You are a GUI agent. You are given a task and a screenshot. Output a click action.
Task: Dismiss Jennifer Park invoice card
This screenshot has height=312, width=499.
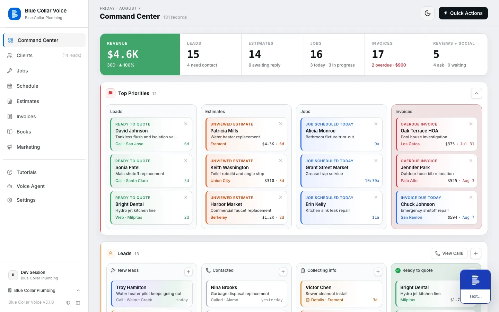471,161
